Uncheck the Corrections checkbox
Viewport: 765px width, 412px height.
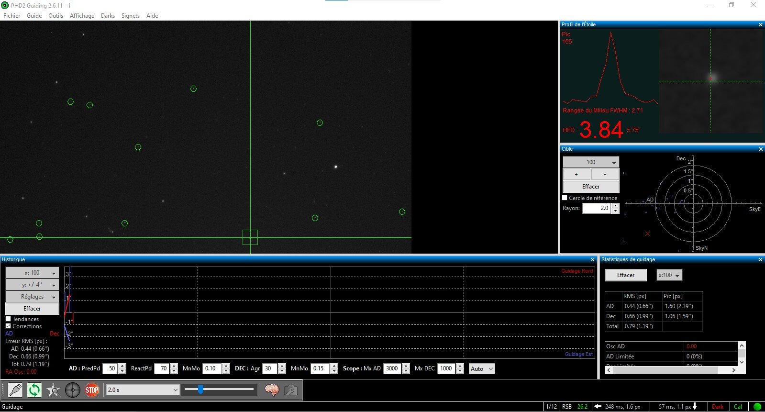(x=8, y=326)
